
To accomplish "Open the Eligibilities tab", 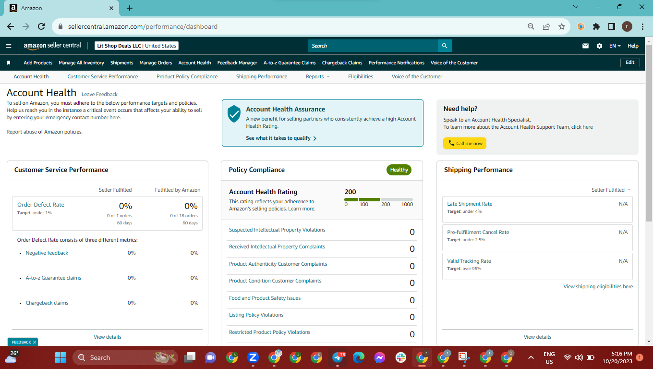I will pyautogui.click(x=361, y=76).
